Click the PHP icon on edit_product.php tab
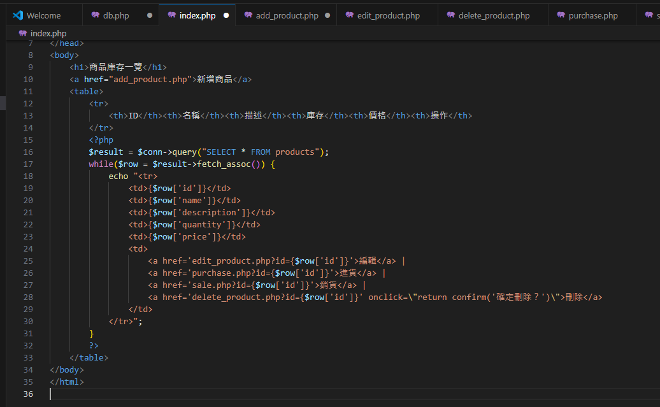 click(x=350, y=15)
